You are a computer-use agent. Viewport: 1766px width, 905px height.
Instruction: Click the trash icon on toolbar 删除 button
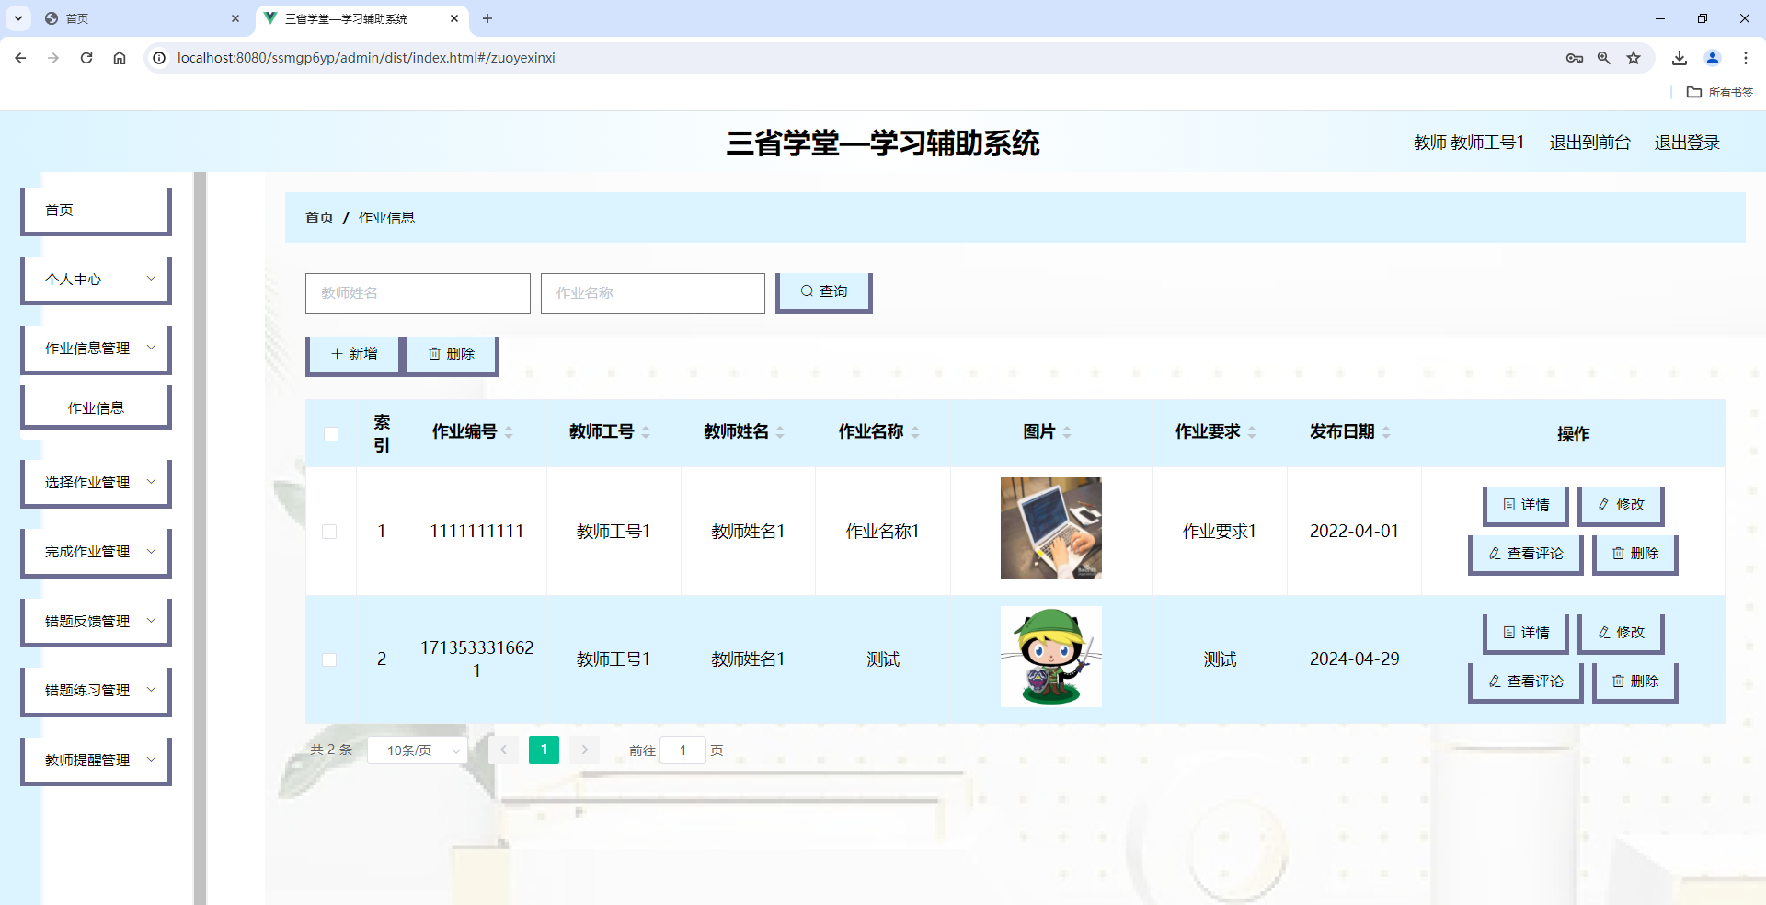tap(435, 354)
